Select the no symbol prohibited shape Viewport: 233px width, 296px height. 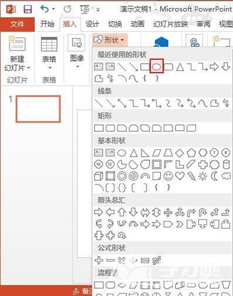coord(133,176)
